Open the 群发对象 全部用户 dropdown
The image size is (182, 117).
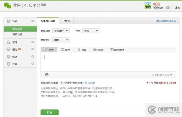[x=61, y=31]
